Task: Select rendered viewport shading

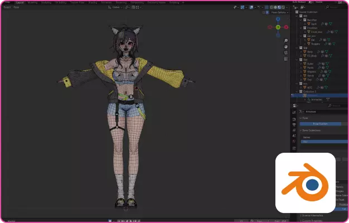Action: (283, 7)
